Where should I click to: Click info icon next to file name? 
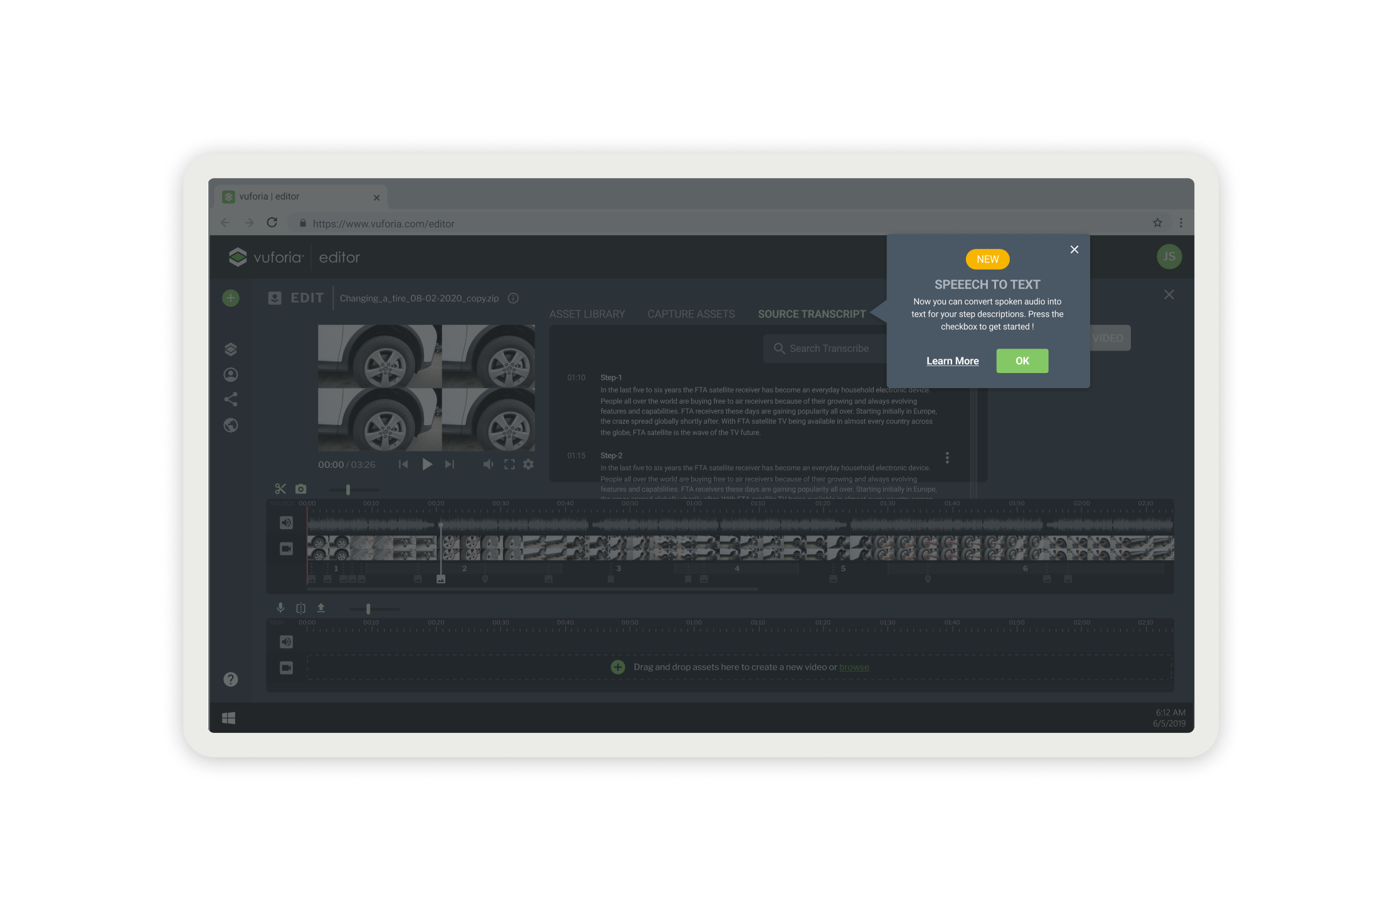click(513, 298)
